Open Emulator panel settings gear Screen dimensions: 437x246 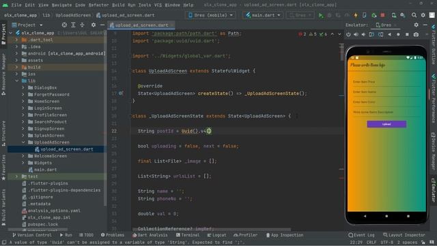(416, 25)
